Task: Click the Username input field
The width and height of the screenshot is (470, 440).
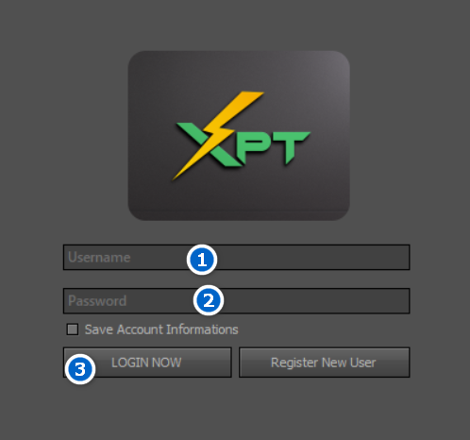Action: [236, 257]
